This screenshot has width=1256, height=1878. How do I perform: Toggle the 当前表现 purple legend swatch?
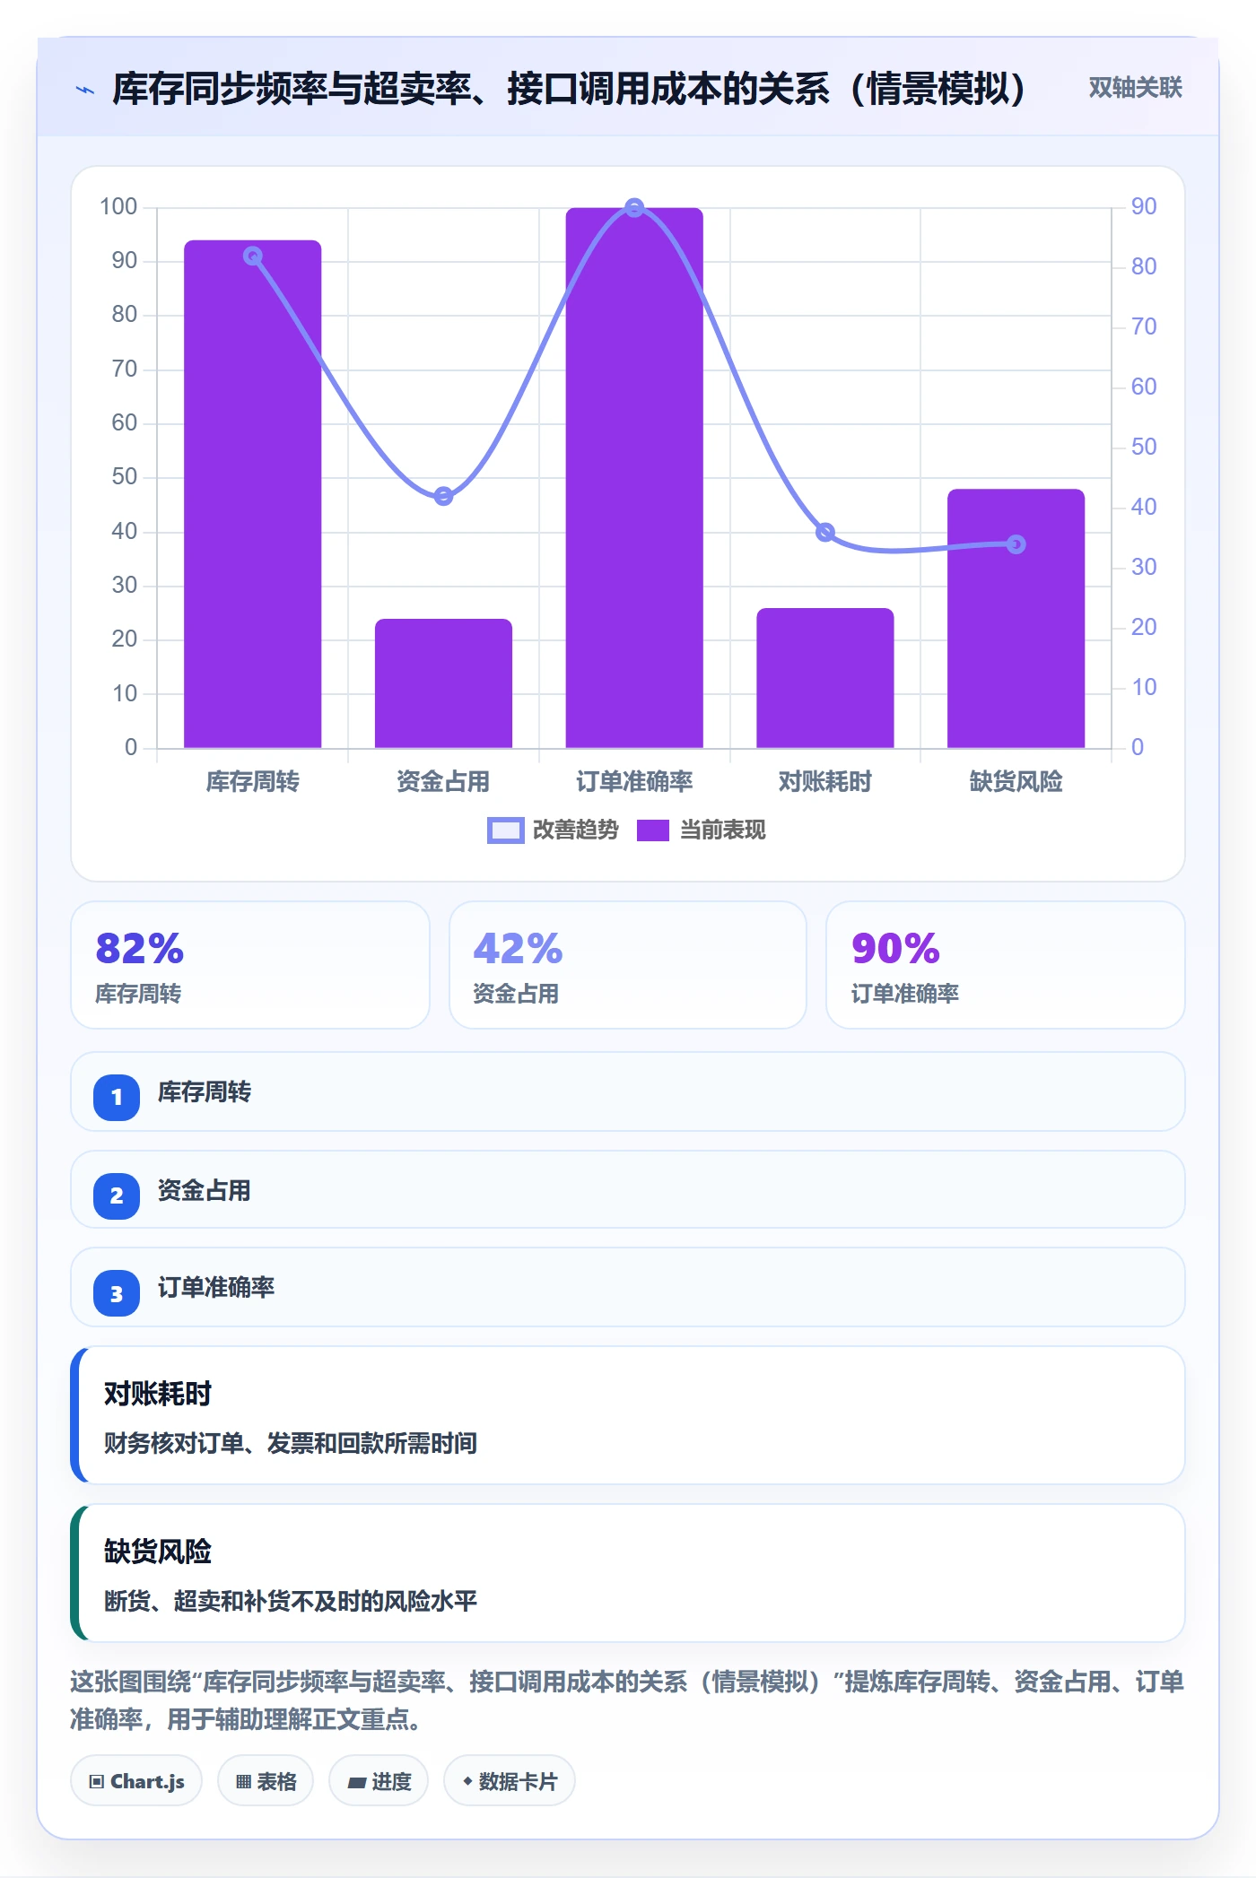coord(652,830)
